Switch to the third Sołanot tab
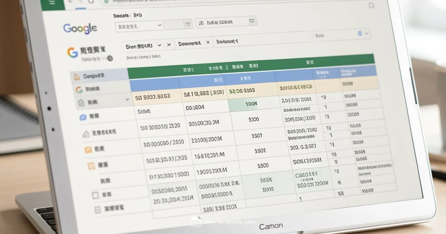This screenshot has width=446, height=234. coord(227,42)
